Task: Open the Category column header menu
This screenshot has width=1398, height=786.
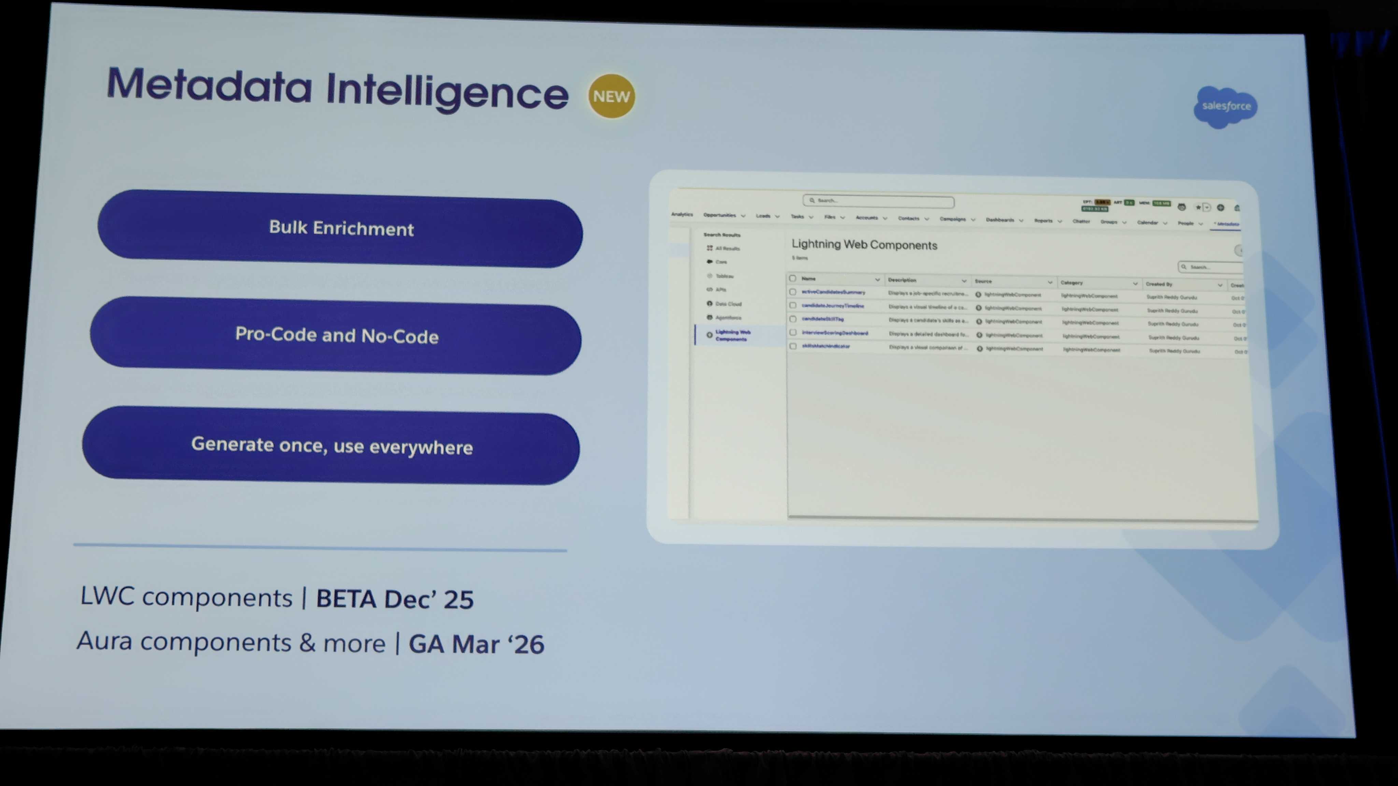Action: click(1135, 284)
